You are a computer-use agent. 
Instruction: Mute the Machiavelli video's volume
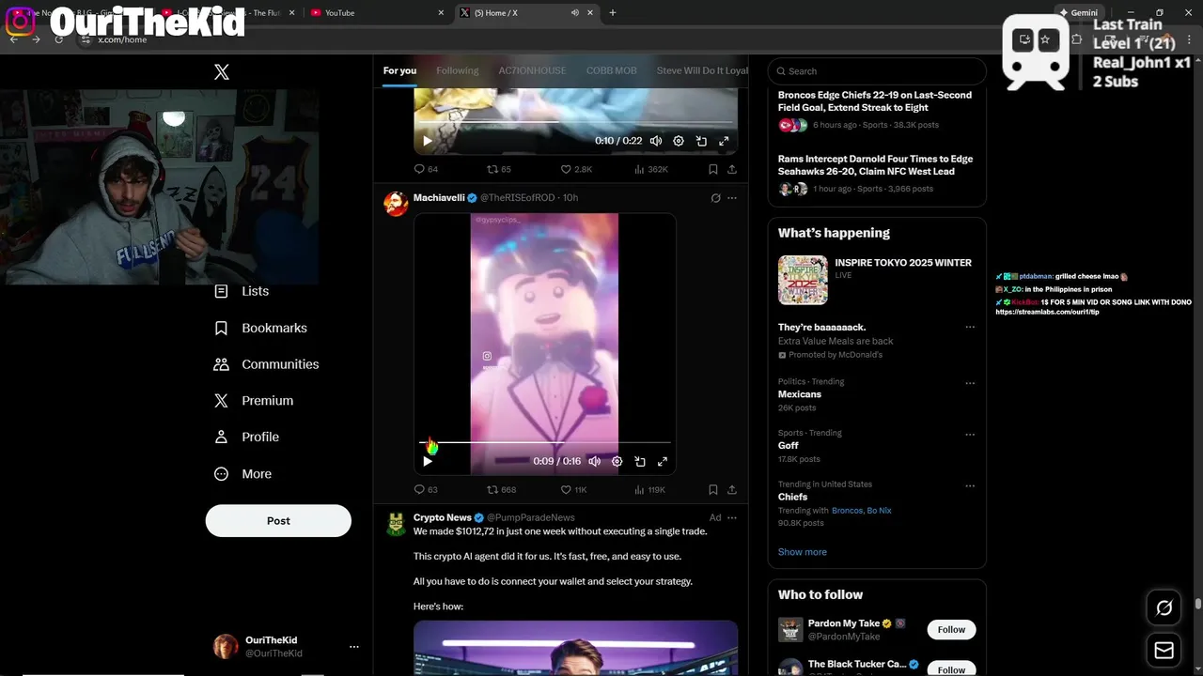pos(594,461)
